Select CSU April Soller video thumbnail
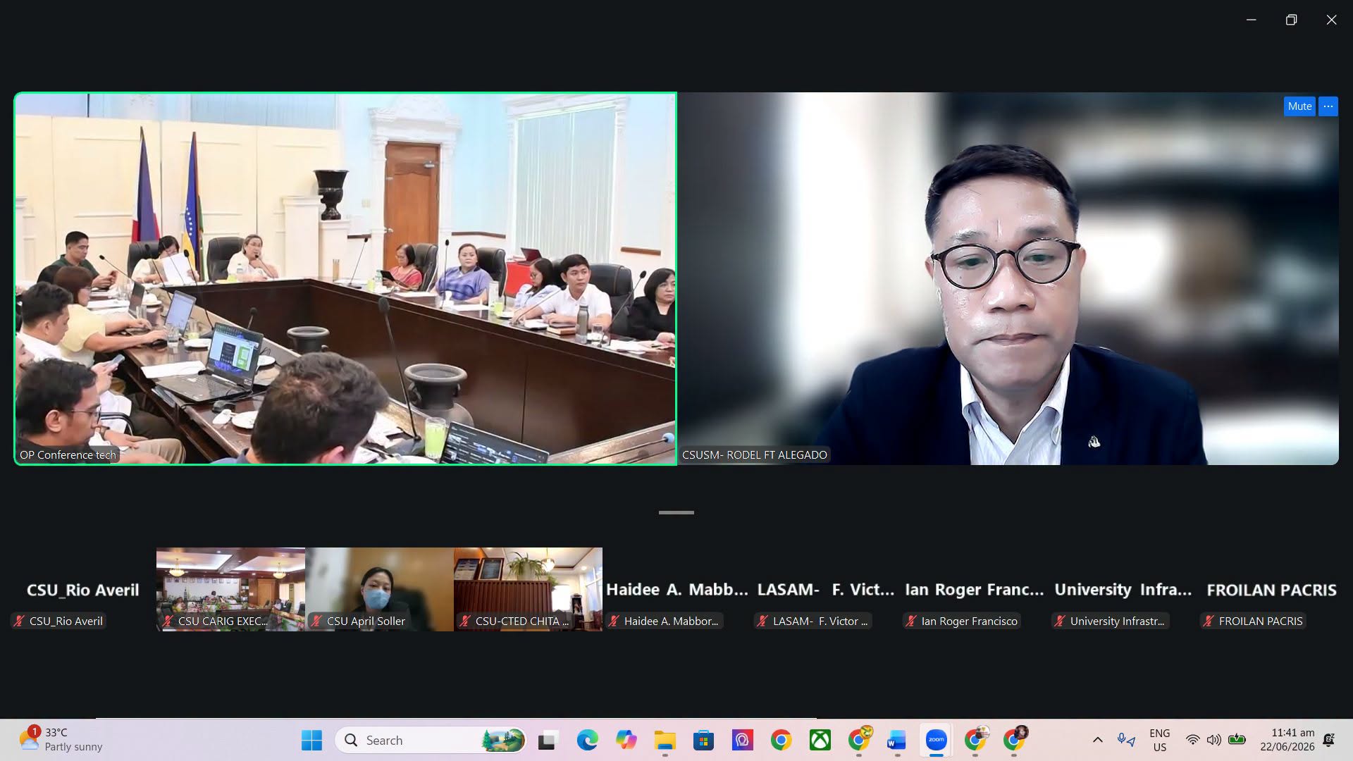 pos(379,589)
